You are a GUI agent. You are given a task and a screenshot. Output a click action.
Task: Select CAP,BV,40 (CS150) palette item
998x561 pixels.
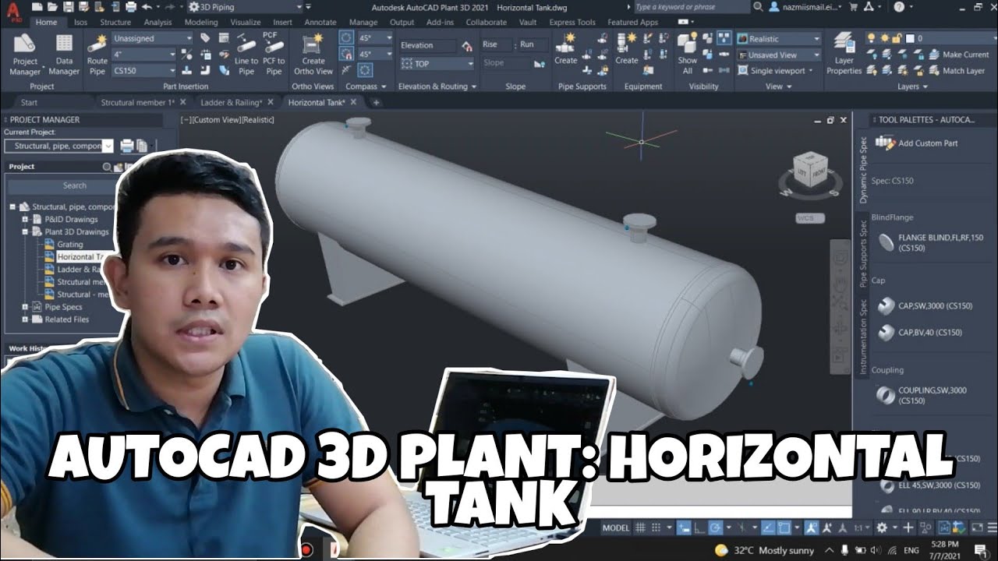tap(918, 333)
